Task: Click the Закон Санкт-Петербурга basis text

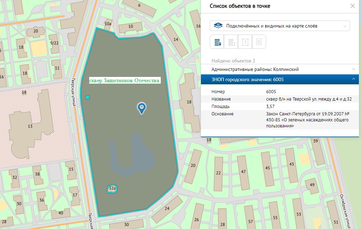Action: tap(308, 120)
